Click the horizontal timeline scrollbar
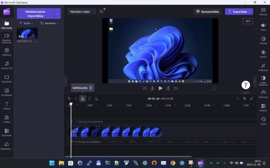The width and height of the screenshot is (270, 168). click(x=128, y=156)
